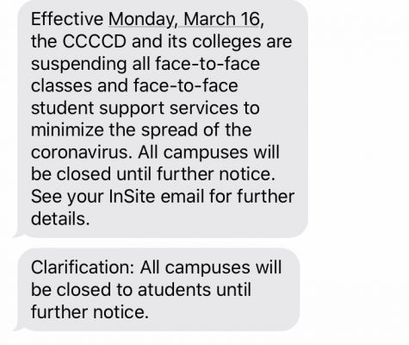Tap the first bubble's tail corner
409x345 pixels.
pyautogui.click(x=18, y=235)
